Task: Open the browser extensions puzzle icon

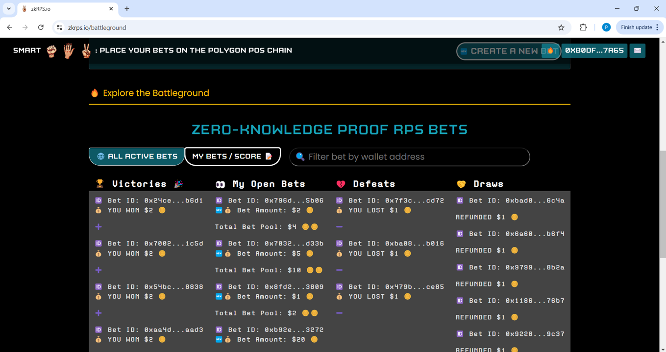Action: pos(583,27)
